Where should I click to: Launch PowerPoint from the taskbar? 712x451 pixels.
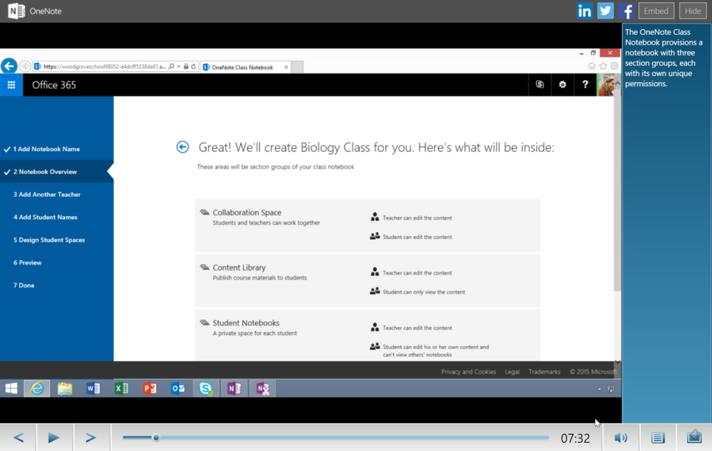click(149, 388)
